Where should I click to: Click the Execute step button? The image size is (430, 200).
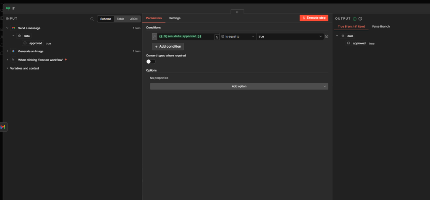coord(314,18)
